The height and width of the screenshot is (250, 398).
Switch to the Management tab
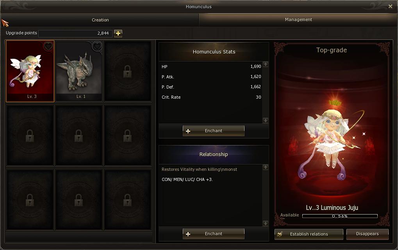[x=298, y=20]
